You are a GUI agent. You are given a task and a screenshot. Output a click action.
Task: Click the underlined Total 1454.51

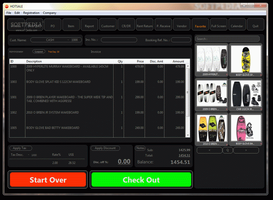click(184, 155)
